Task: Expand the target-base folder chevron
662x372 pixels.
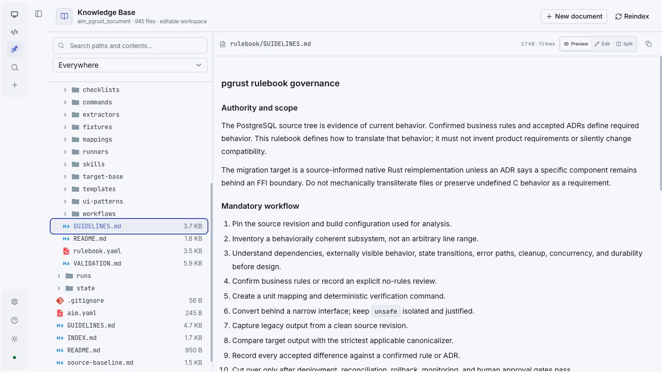Action: pyautogui.click(x=65, y=177)
